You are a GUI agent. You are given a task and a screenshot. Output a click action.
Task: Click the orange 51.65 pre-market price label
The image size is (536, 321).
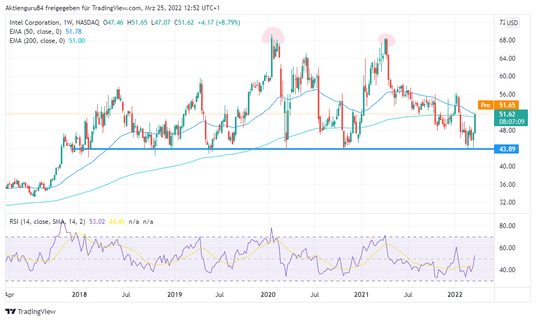click(x=507, y=105)
